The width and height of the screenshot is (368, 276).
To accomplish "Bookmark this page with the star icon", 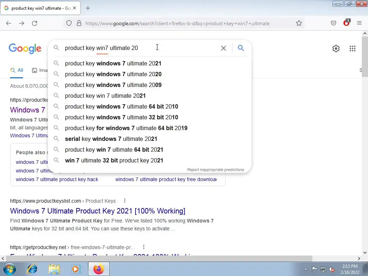I will (x=299, y=23).
